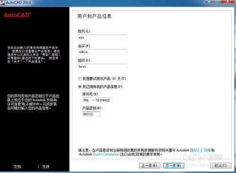Click the serial number prefix field 356

click(87, 100)
